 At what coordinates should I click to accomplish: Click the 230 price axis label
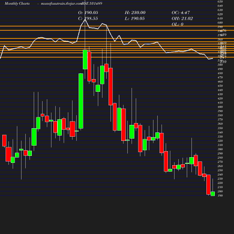(x=220, y=179)
